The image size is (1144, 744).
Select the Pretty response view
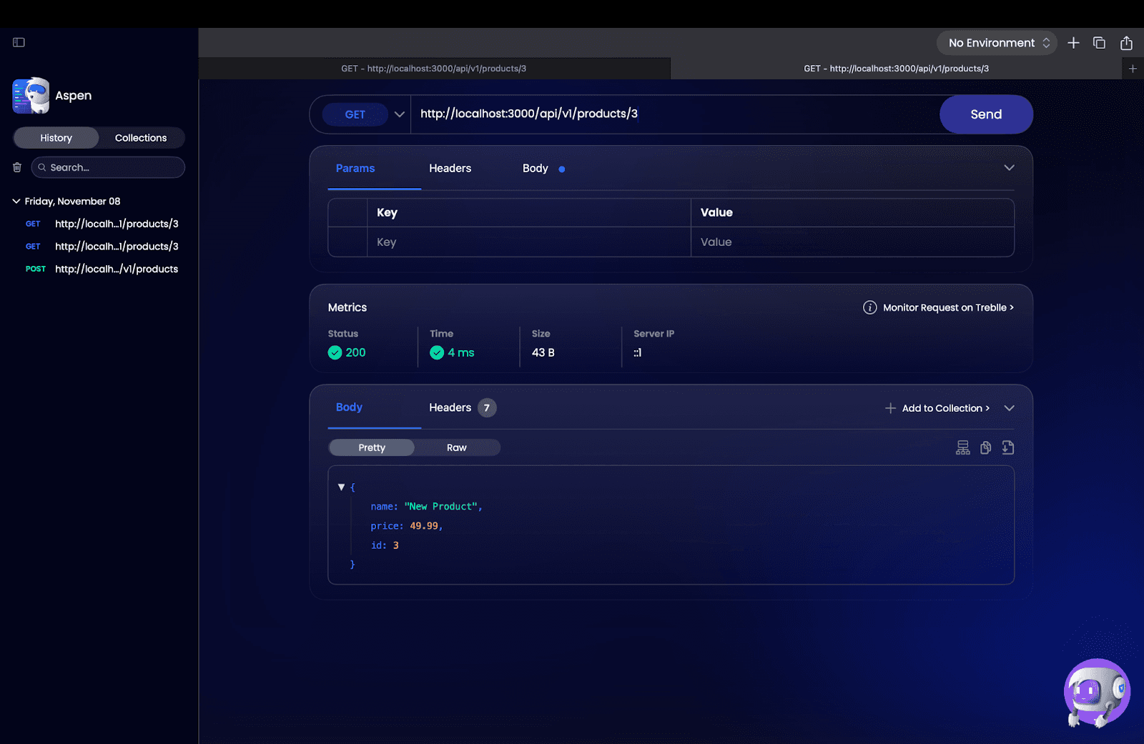(371, 447)
